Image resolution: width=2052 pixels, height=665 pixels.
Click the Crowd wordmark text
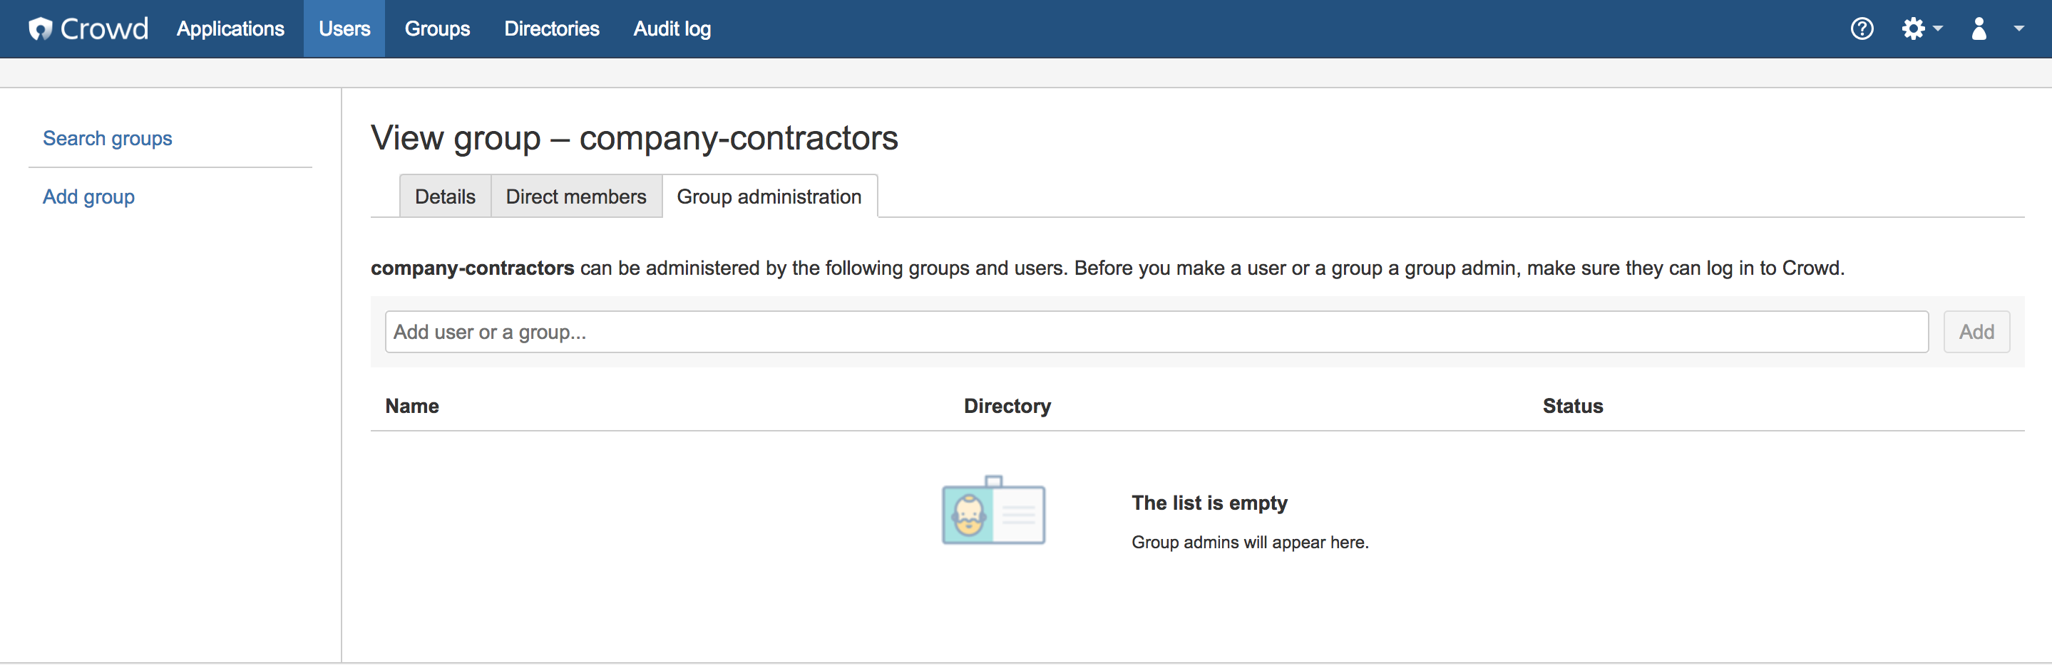tap(104, 28)
